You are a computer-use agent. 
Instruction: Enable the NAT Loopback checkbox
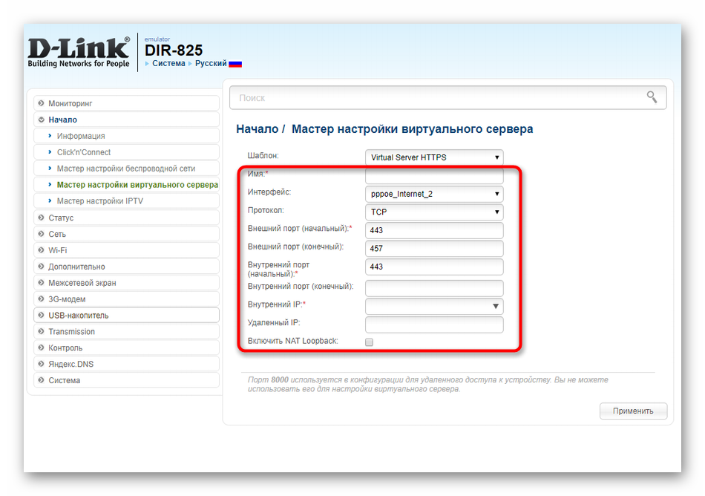pos(370,342)
